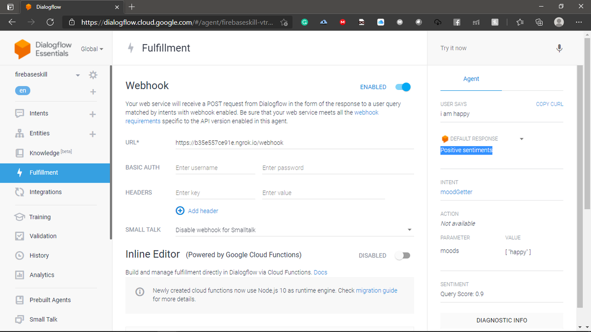Disable the Webhook toggle switch
This screenshot has width=591, height=332.
coord(403,87)
